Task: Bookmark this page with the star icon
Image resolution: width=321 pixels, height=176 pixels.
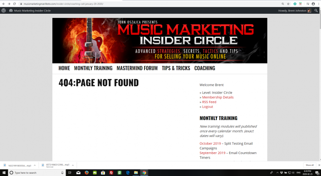Action: tap(288, 4)
